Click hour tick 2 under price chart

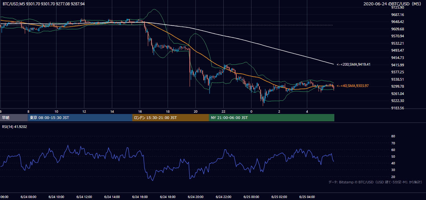(x=279, y=111)
